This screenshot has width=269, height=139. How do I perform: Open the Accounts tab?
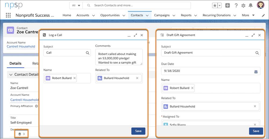(83, 15)
